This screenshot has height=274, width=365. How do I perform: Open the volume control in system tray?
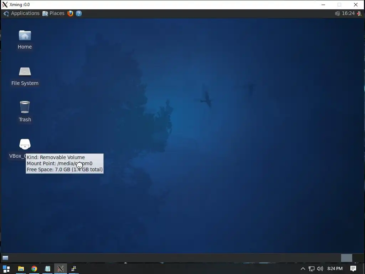click(320, 269)
